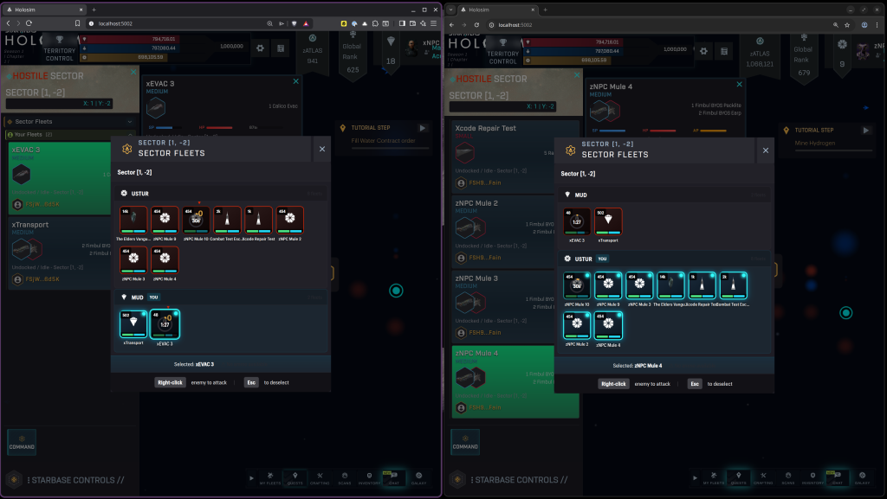Screen dimensions: 887x499
Task: Select xTransport fleet card in left sidebar
Action: pos(61,251)
